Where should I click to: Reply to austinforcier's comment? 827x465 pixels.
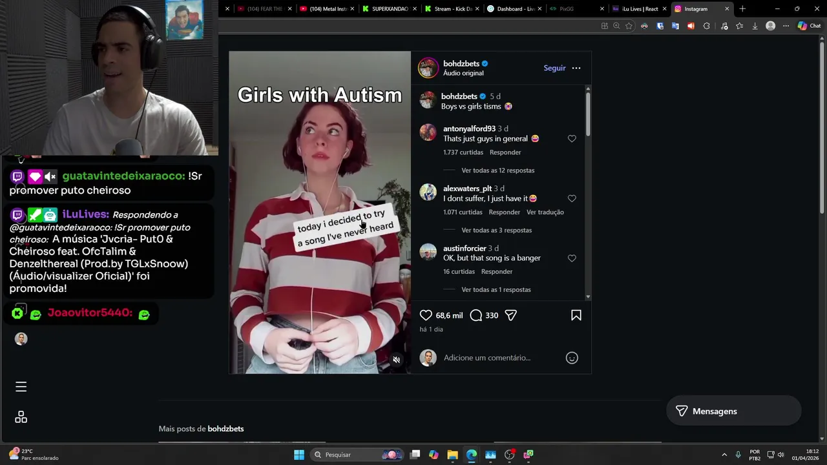tap(497, 271)
